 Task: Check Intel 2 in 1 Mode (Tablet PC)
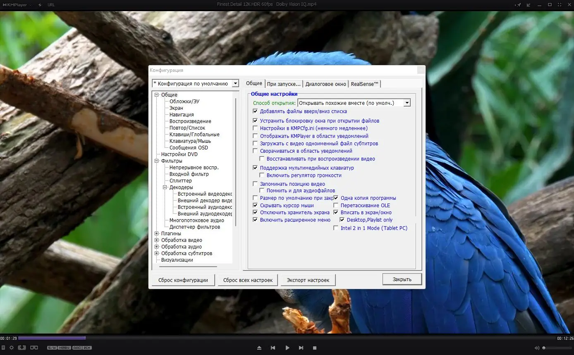click(336, 228)
